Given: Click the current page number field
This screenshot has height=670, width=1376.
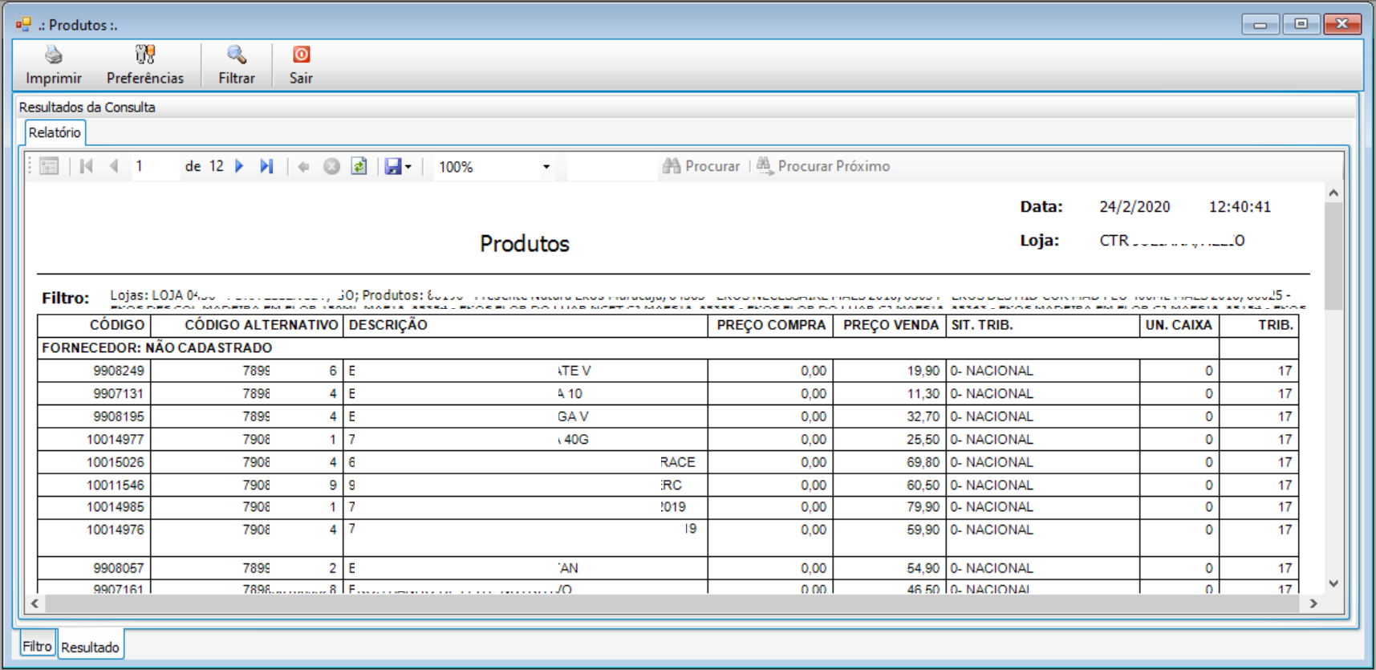Looking at the screenshot, I should [x=155, y=166].
